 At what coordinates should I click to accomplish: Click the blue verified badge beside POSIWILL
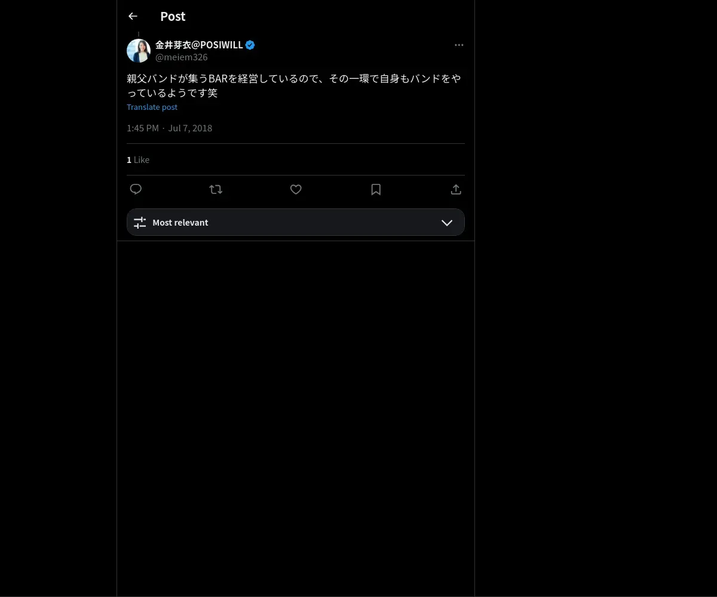(250, 45)
